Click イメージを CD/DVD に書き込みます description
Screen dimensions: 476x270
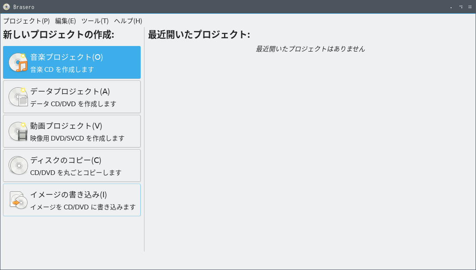(83, 207)
